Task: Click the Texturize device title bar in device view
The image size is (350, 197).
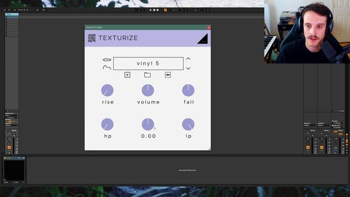Action: (14, 158)
